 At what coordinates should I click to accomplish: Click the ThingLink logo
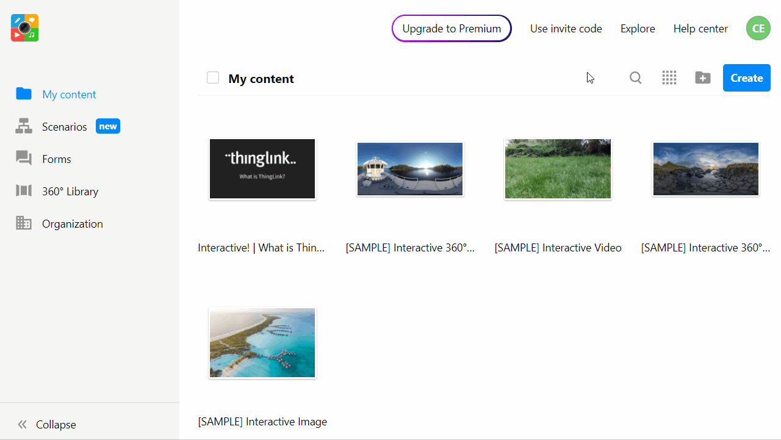[x=24, y=27]
